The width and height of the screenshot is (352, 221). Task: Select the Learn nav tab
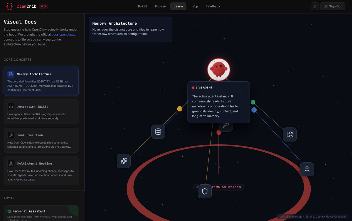coord(178,6)
